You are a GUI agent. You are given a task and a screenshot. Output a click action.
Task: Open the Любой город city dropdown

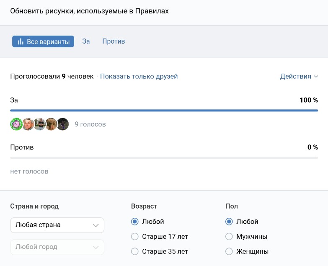pos(57,247)
